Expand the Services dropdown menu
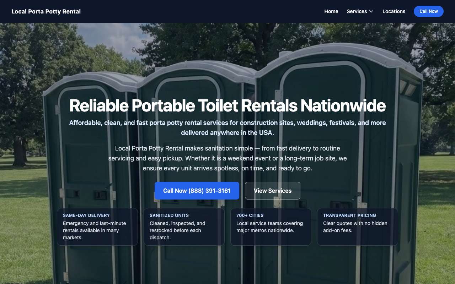The height and width of the screenshot is (284, 455). [360, 11]
